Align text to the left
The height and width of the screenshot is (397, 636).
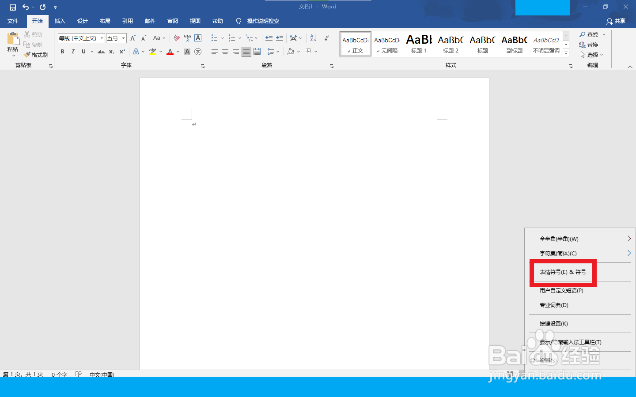click(215, 52)
